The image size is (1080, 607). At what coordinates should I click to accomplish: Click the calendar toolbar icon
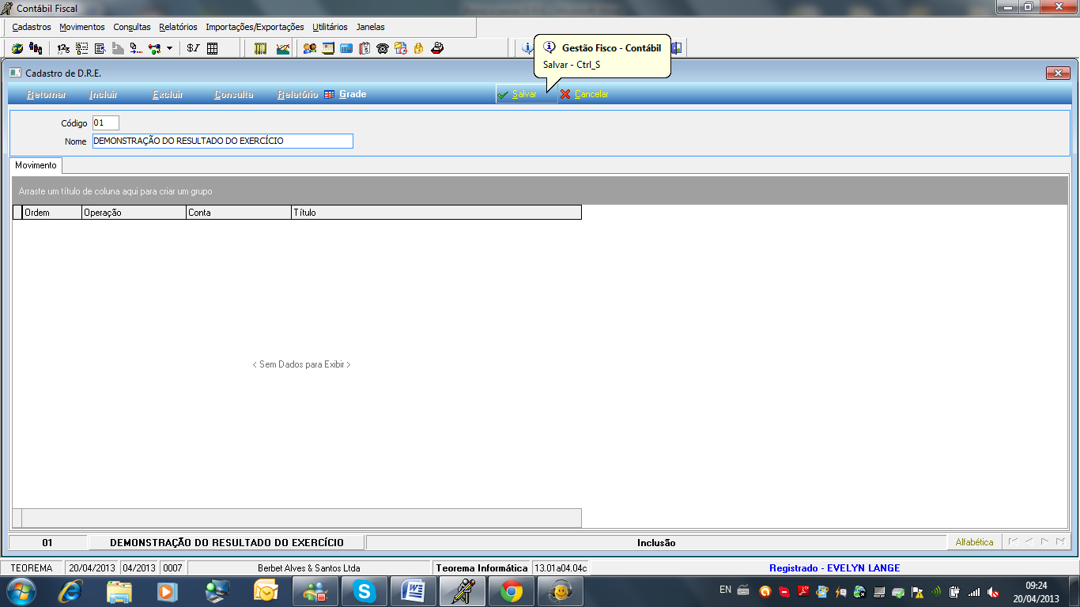click(328, 48)
